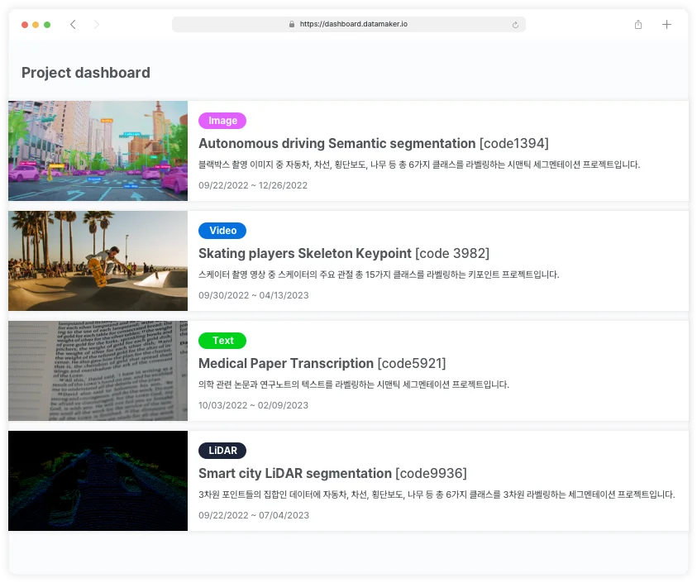Select the green Text tag badge
Image resolution: width=697 pixels, height=583 pixels.
(222, 341)
